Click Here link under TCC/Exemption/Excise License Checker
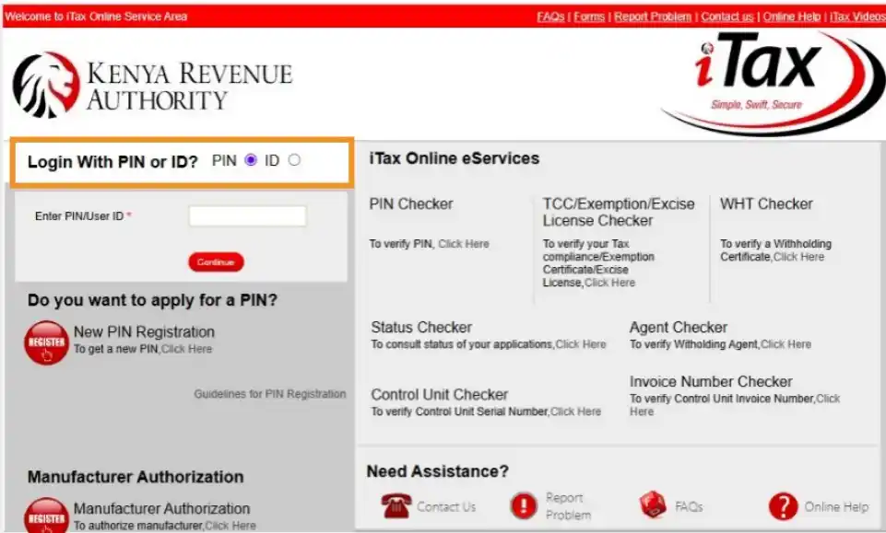886x533 pixels. [x=609, y=283]
